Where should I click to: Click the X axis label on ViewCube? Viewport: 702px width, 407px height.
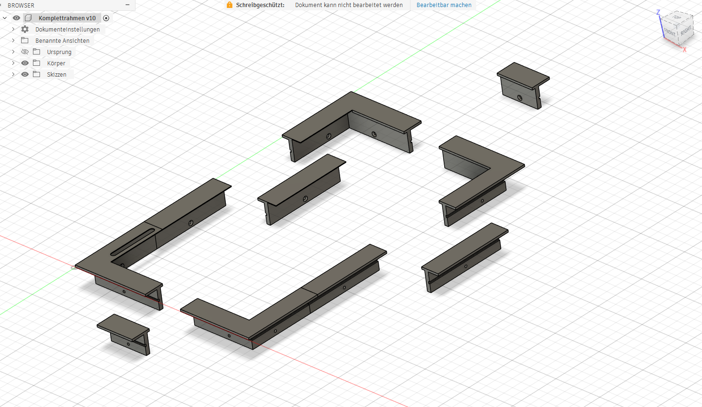pos(685,49)
